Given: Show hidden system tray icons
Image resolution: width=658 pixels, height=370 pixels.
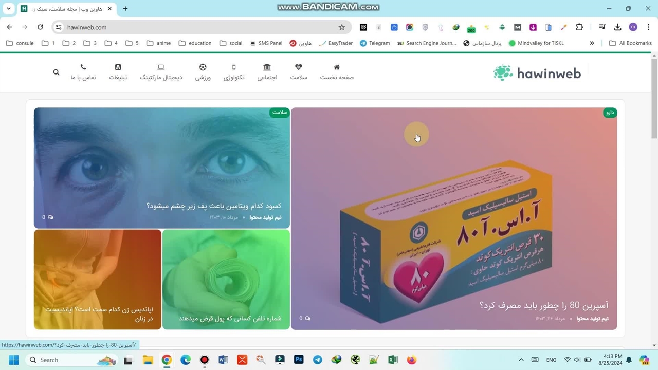Looking at the screenshot, I should pyautogui.click(x=521, y=360).
